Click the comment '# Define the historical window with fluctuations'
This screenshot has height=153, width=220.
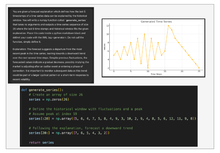coord(85,109)
